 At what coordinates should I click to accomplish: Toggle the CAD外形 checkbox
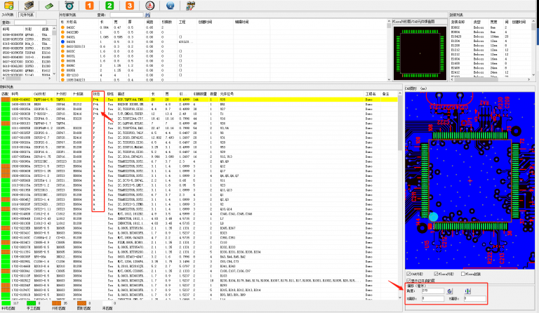point(408,274)
